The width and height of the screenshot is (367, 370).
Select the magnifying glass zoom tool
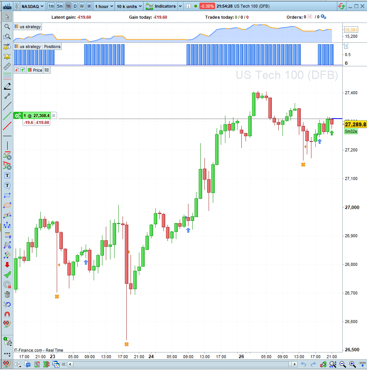[x=7, y=27]
